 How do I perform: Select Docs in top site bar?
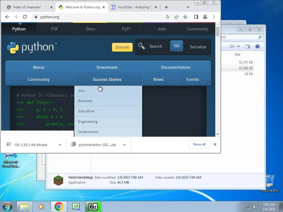(x=90, y=29)
